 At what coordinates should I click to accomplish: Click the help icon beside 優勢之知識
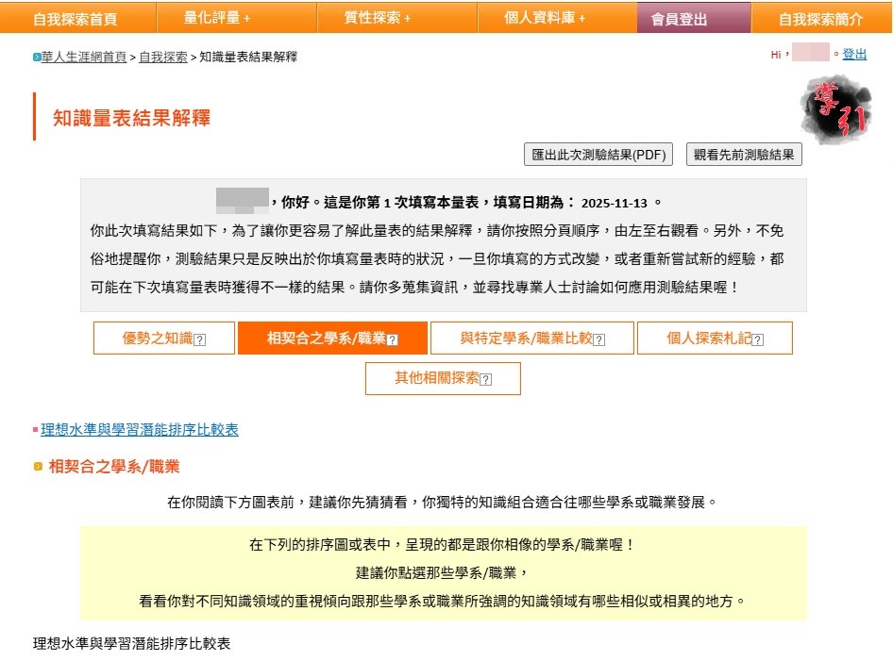pos(199,339)
